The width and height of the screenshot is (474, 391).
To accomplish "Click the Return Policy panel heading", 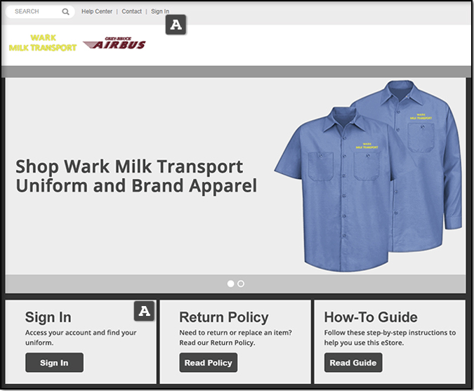I will (x=223, y=317).
